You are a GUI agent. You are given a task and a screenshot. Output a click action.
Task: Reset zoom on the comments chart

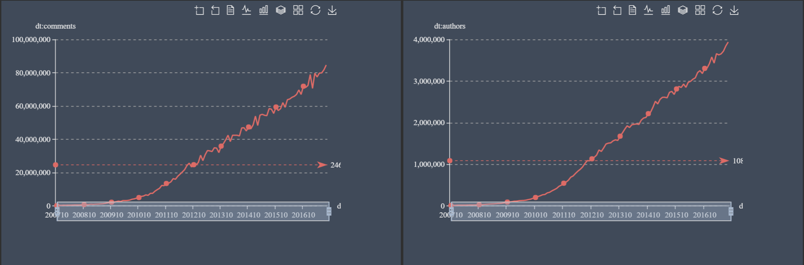click(215, 10)
